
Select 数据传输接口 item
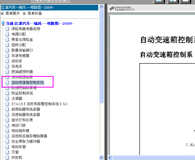coord(22,50)
